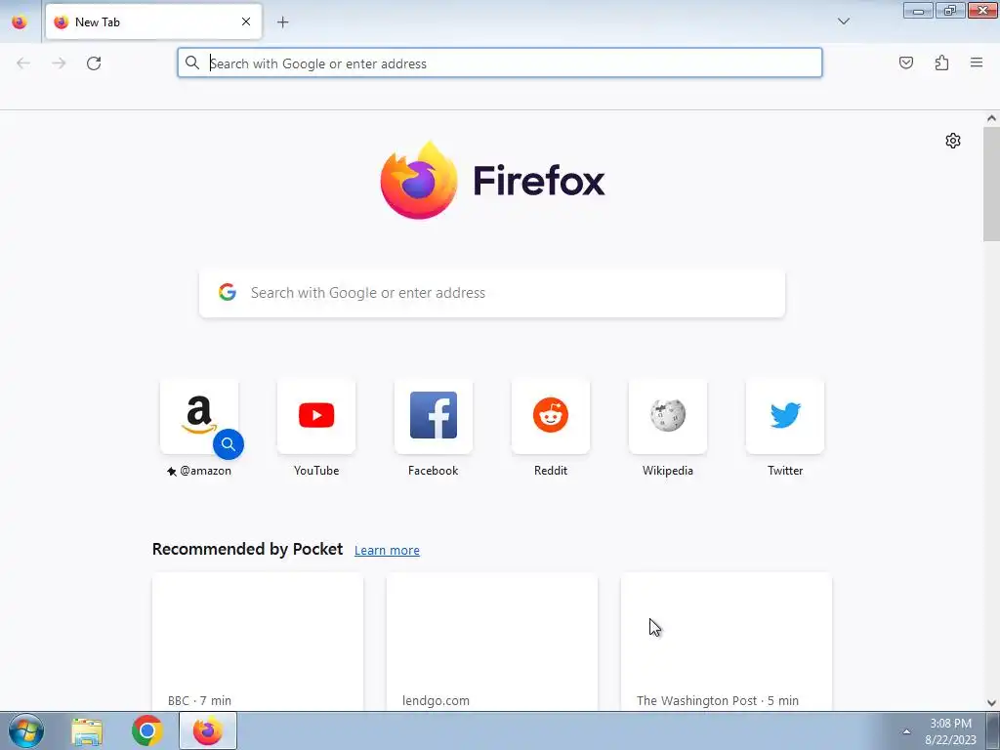Open the taskbar clock and date
Image resolution: width=1000 pixels, height=750 pixels.
[950, 731]
